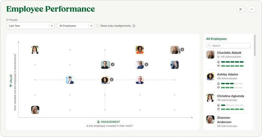The image size is (262, 137).
Task: Click the blonde employee avatar at chart bottom-left
Action: [35, 110]
